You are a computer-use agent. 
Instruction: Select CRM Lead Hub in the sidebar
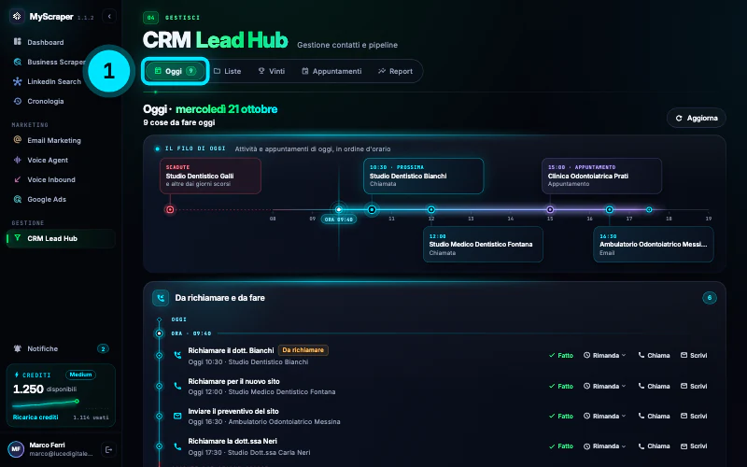click(61, 238)
